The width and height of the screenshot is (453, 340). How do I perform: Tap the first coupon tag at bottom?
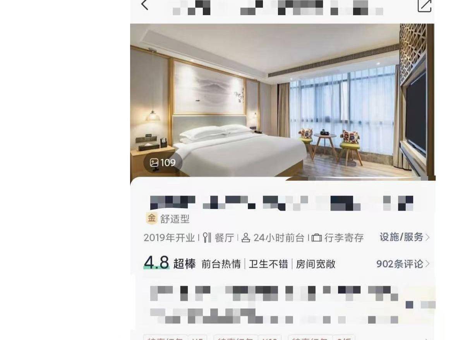tap(175, 338)
